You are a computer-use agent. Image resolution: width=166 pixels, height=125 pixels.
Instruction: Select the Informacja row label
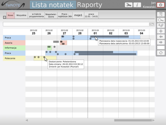click(14, 48)
